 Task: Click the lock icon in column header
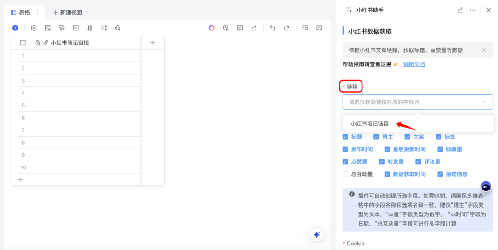tap(37, 43)
